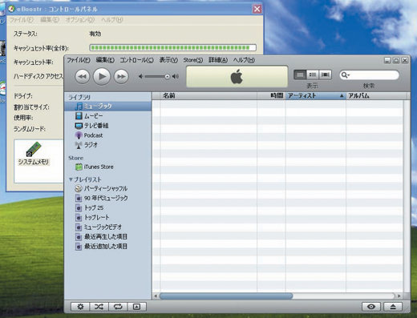417x318 pixels.
Task: Click the horizontal scrollbar thumb
Action: pos(226,296)
